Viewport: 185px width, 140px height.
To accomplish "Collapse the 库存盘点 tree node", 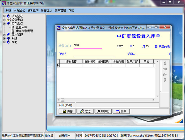I will coord(4,24).
